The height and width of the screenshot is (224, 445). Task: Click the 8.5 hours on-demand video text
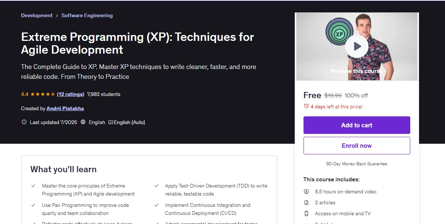coord(346,192)
